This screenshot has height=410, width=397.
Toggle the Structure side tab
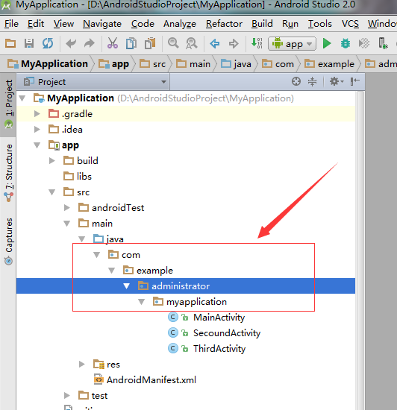(9, 173)
